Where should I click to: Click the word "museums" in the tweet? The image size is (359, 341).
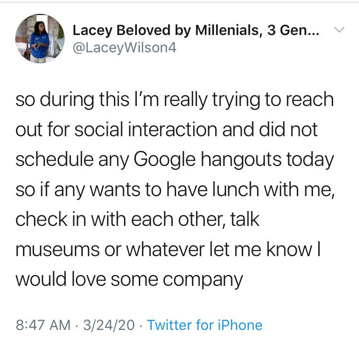[57, 249]
